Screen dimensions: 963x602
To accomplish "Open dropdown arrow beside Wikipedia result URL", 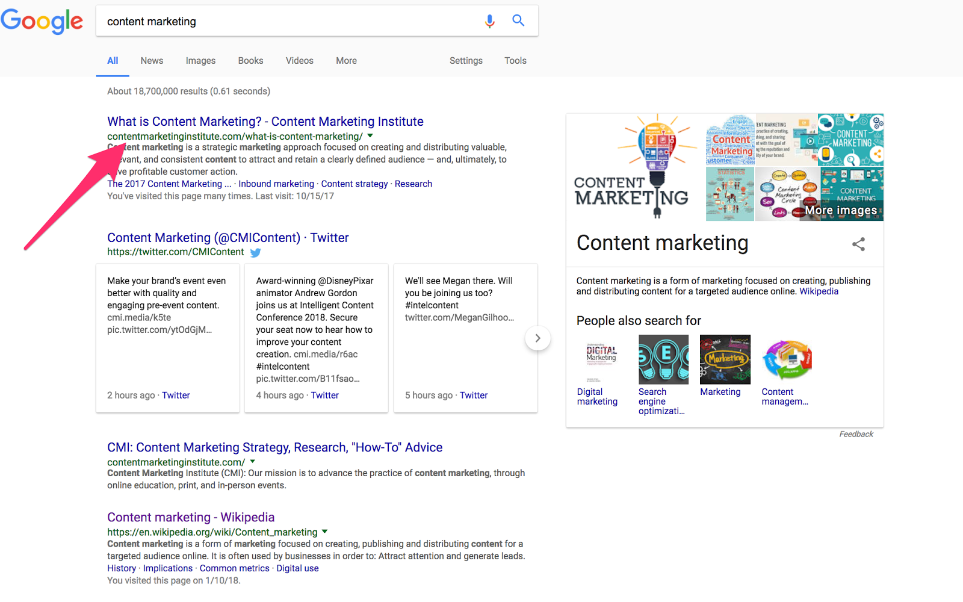I will [x=325, y=532].
